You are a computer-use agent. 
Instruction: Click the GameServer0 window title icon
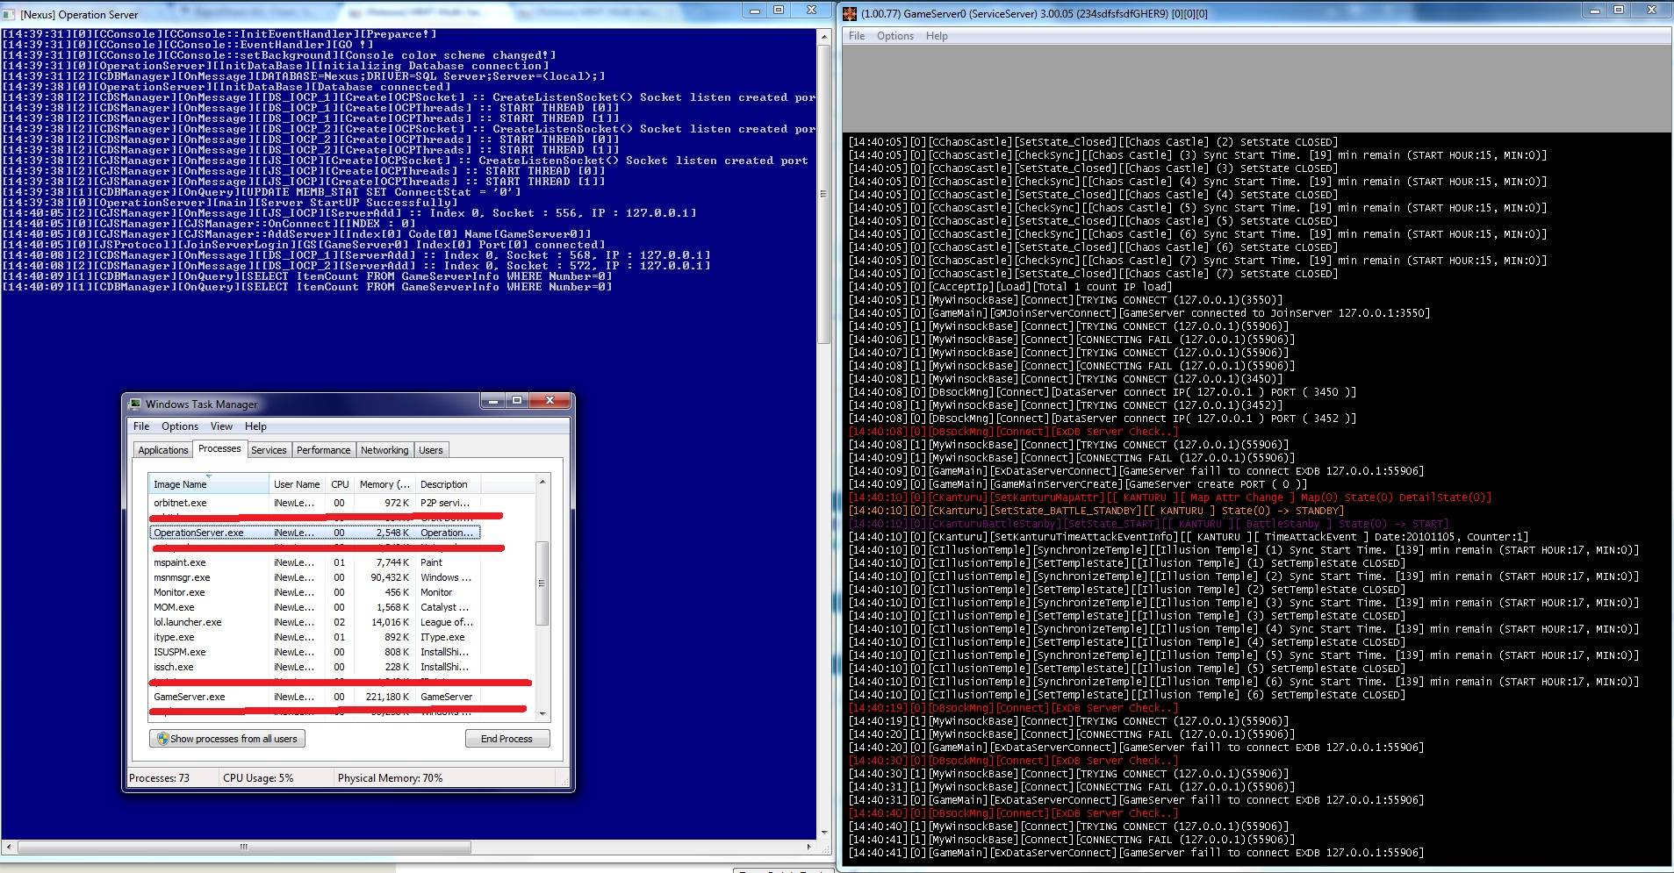[x=850, y=13]
